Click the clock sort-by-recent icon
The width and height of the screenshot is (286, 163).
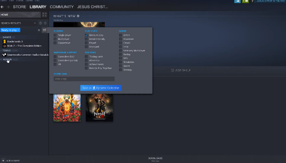(x=41, y=23)
